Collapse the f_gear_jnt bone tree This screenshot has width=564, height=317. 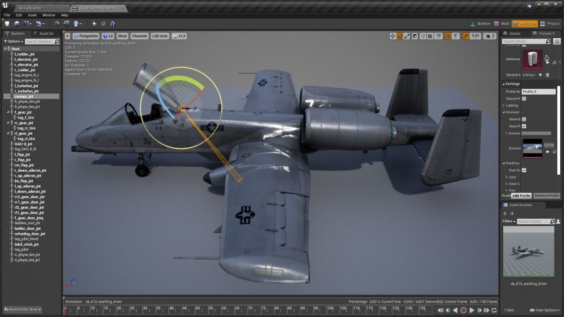(x=8, y=112)
